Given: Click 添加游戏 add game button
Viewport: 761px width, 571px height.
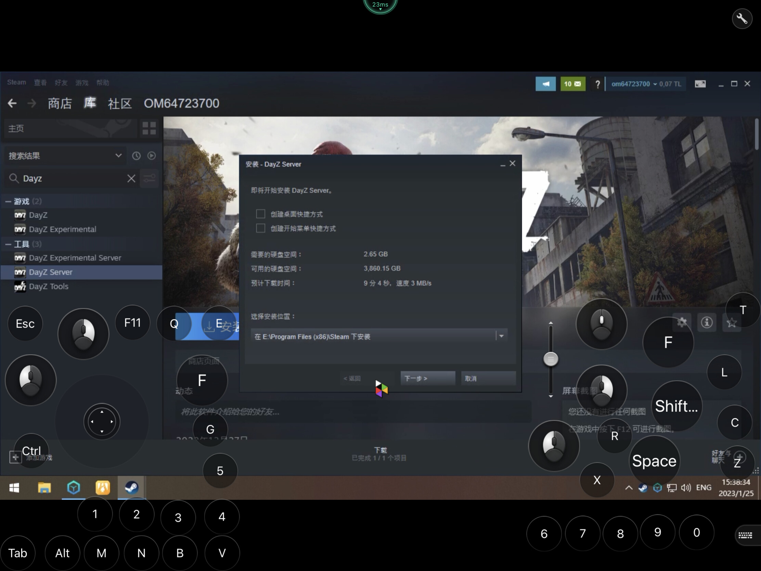Looking at the screenshot, I should tap(31, 457).
